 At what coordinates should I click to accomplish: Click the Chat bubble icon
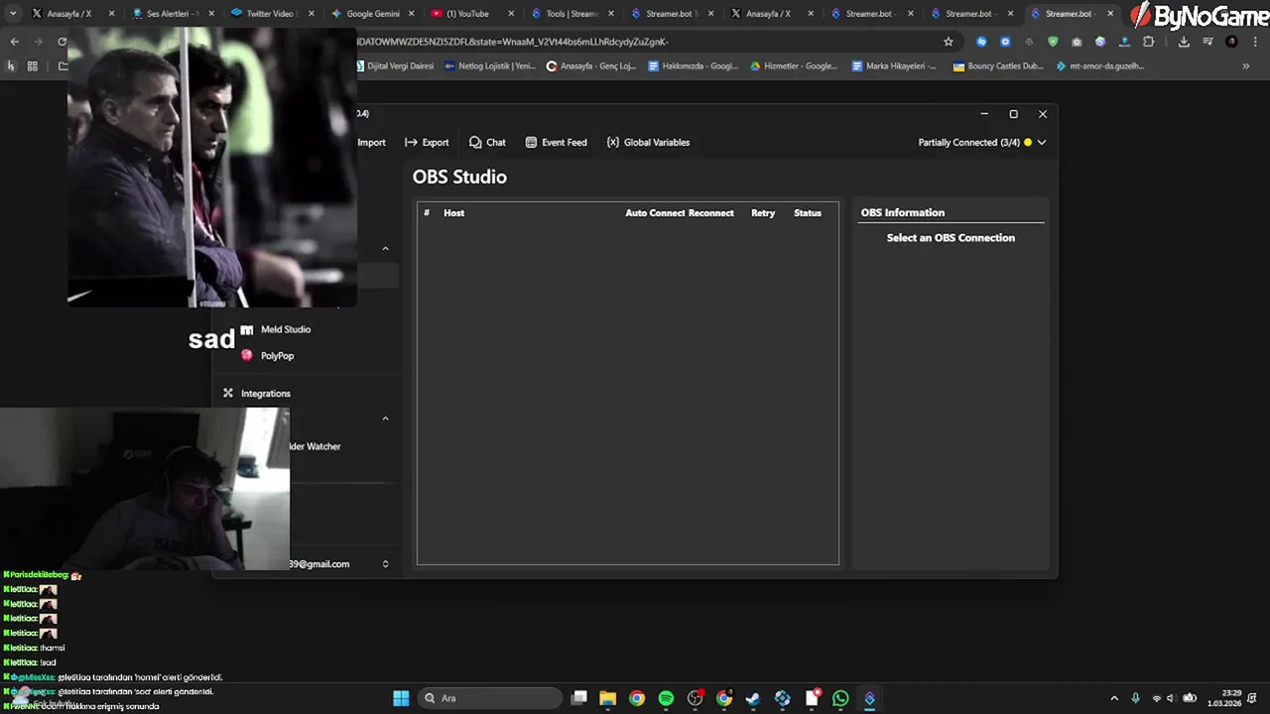[x=475, y=142]
